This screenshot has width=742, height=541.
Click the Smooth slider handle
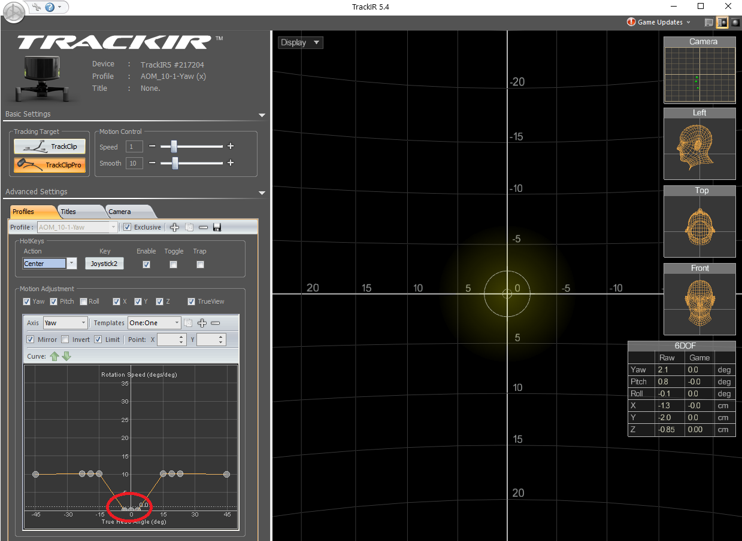tap(175, 163)
